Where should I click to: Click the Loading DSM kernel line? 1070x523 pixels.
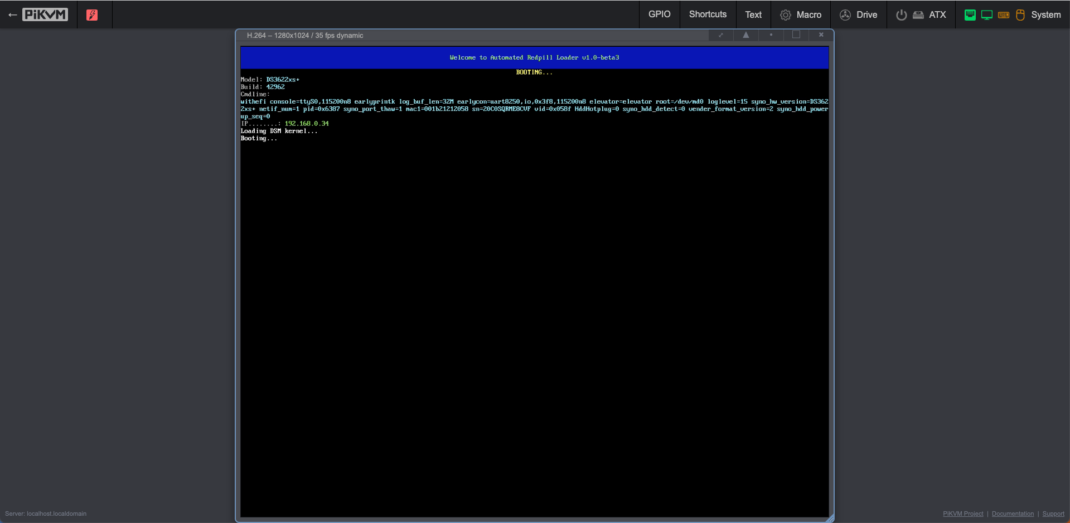279,131
